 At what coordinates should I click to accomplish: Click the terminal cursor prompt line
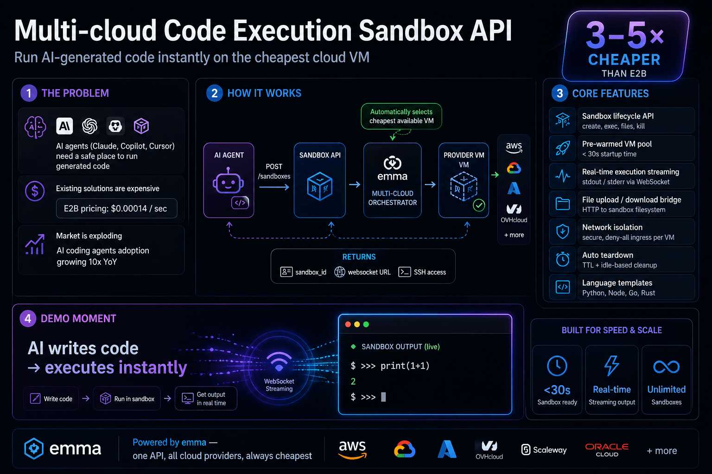369,397
